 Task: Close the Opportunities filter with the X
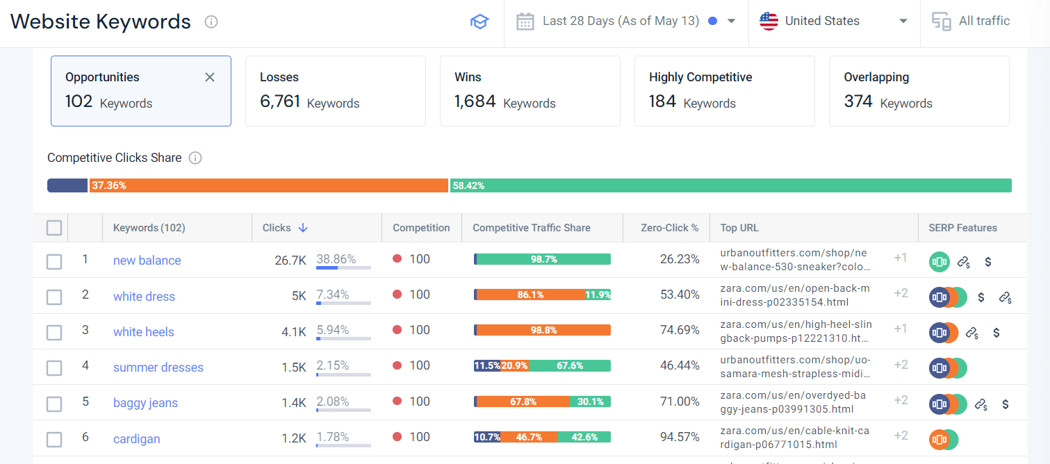210,77
